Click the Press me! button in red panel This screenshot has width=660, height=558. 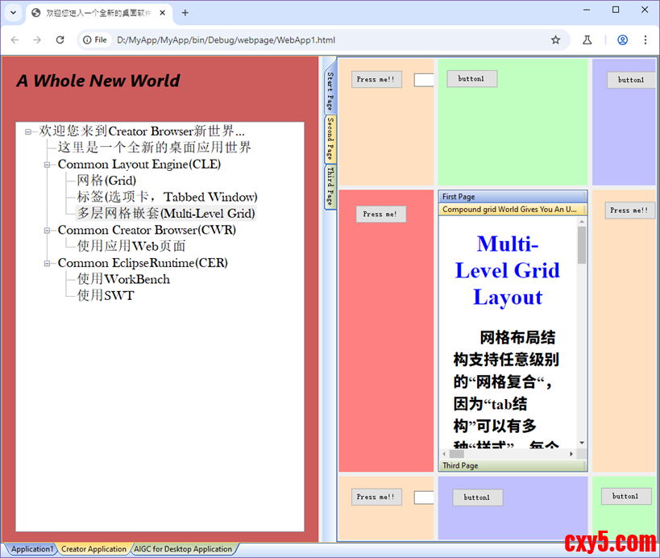point(380,214)
